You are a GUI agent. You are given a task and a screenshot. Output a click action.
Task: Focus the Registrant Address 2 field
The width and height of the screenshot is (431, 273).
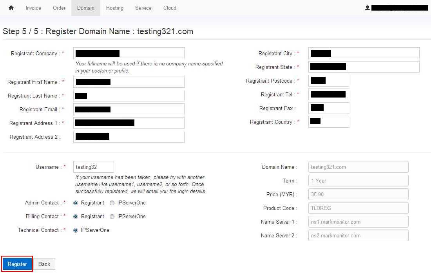(129, 137)
